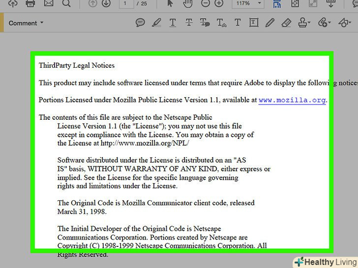Viewport: 358px width, 268px height.
Task: Send file by email envelope icon
Action: [48, 3]
